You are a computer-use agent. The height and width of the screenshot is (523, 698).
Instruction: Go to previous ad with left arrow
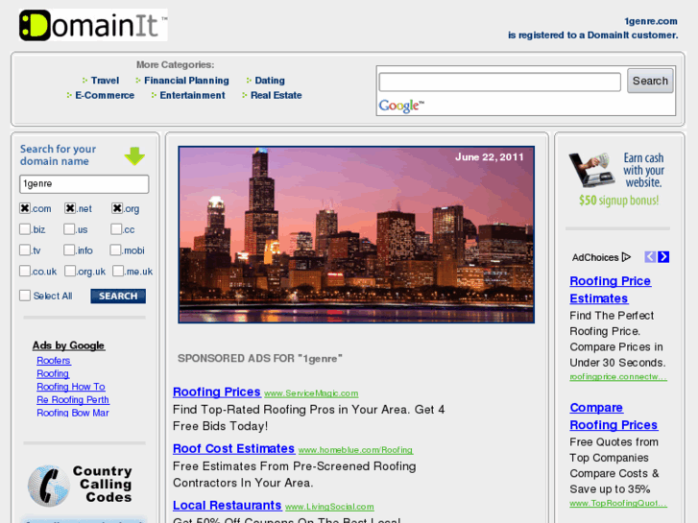click(650, 257)
